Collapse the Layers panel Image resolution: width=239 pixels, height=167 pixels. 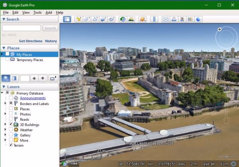point(4,87)
